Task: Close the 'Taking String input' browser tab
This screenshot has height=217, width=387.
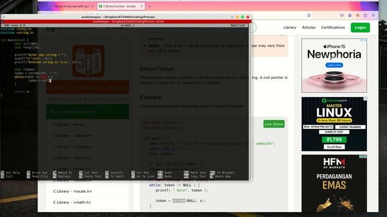Action: click(93, 6)
